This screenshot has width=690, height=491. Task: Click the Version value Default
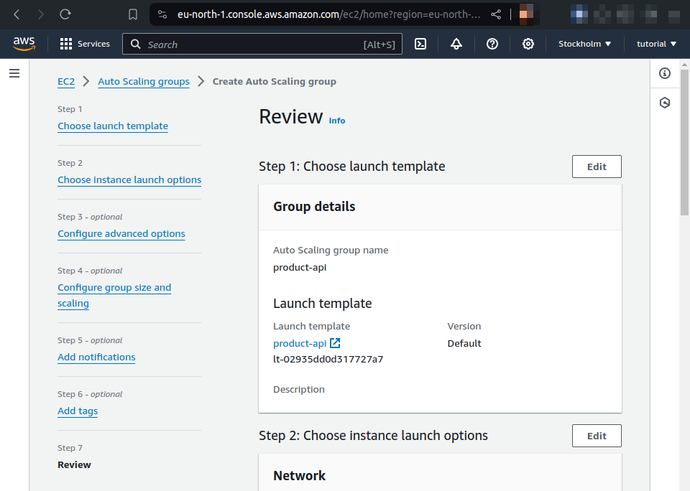pyautogui.click(x=464, y=343)
